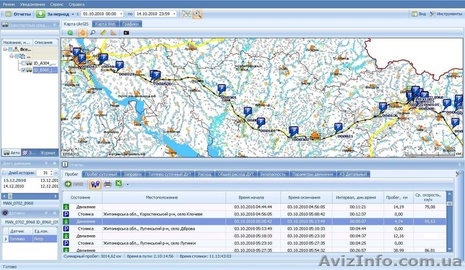Switch to the Заправки tab
This screenshot has height=270, width=465.
133,174
